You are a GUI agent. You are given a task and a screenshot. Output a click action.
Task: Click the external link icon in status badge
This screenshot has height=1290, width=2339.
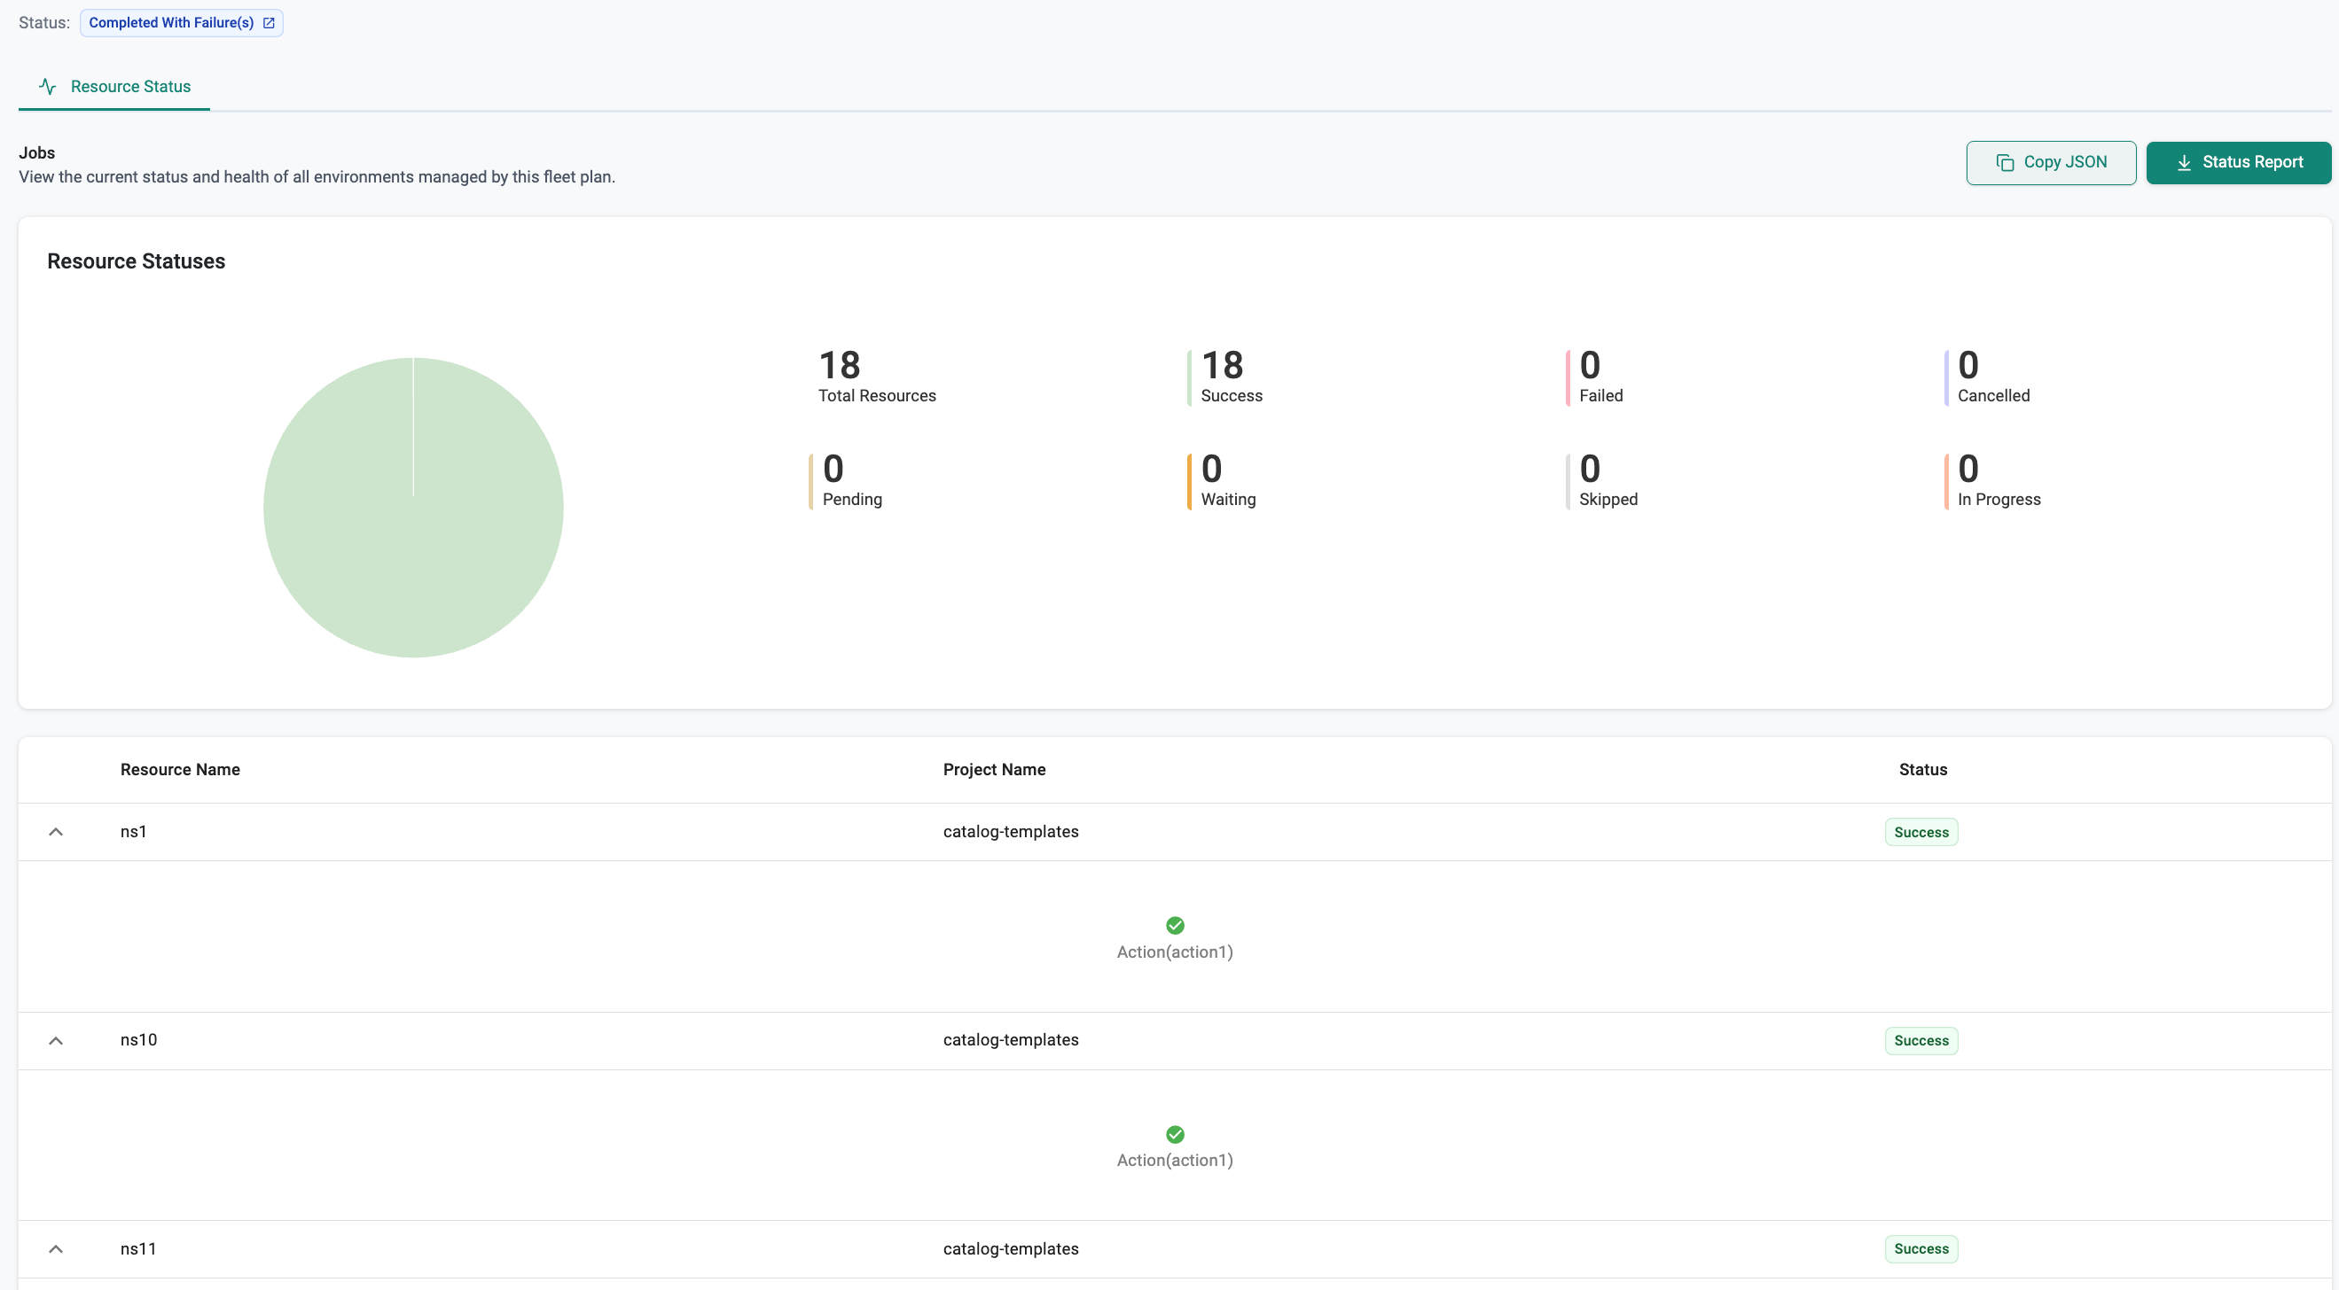(x=269, y=23)
